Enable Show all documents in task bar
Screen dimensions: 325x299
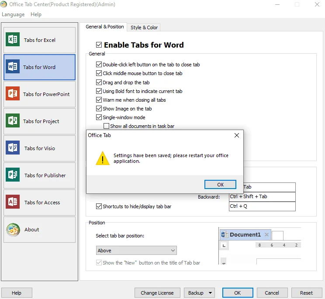(106, 126)
